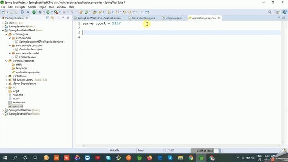Screen dimensions: 288x162
Task: Expand the demo project
Action: pos(3,23)
